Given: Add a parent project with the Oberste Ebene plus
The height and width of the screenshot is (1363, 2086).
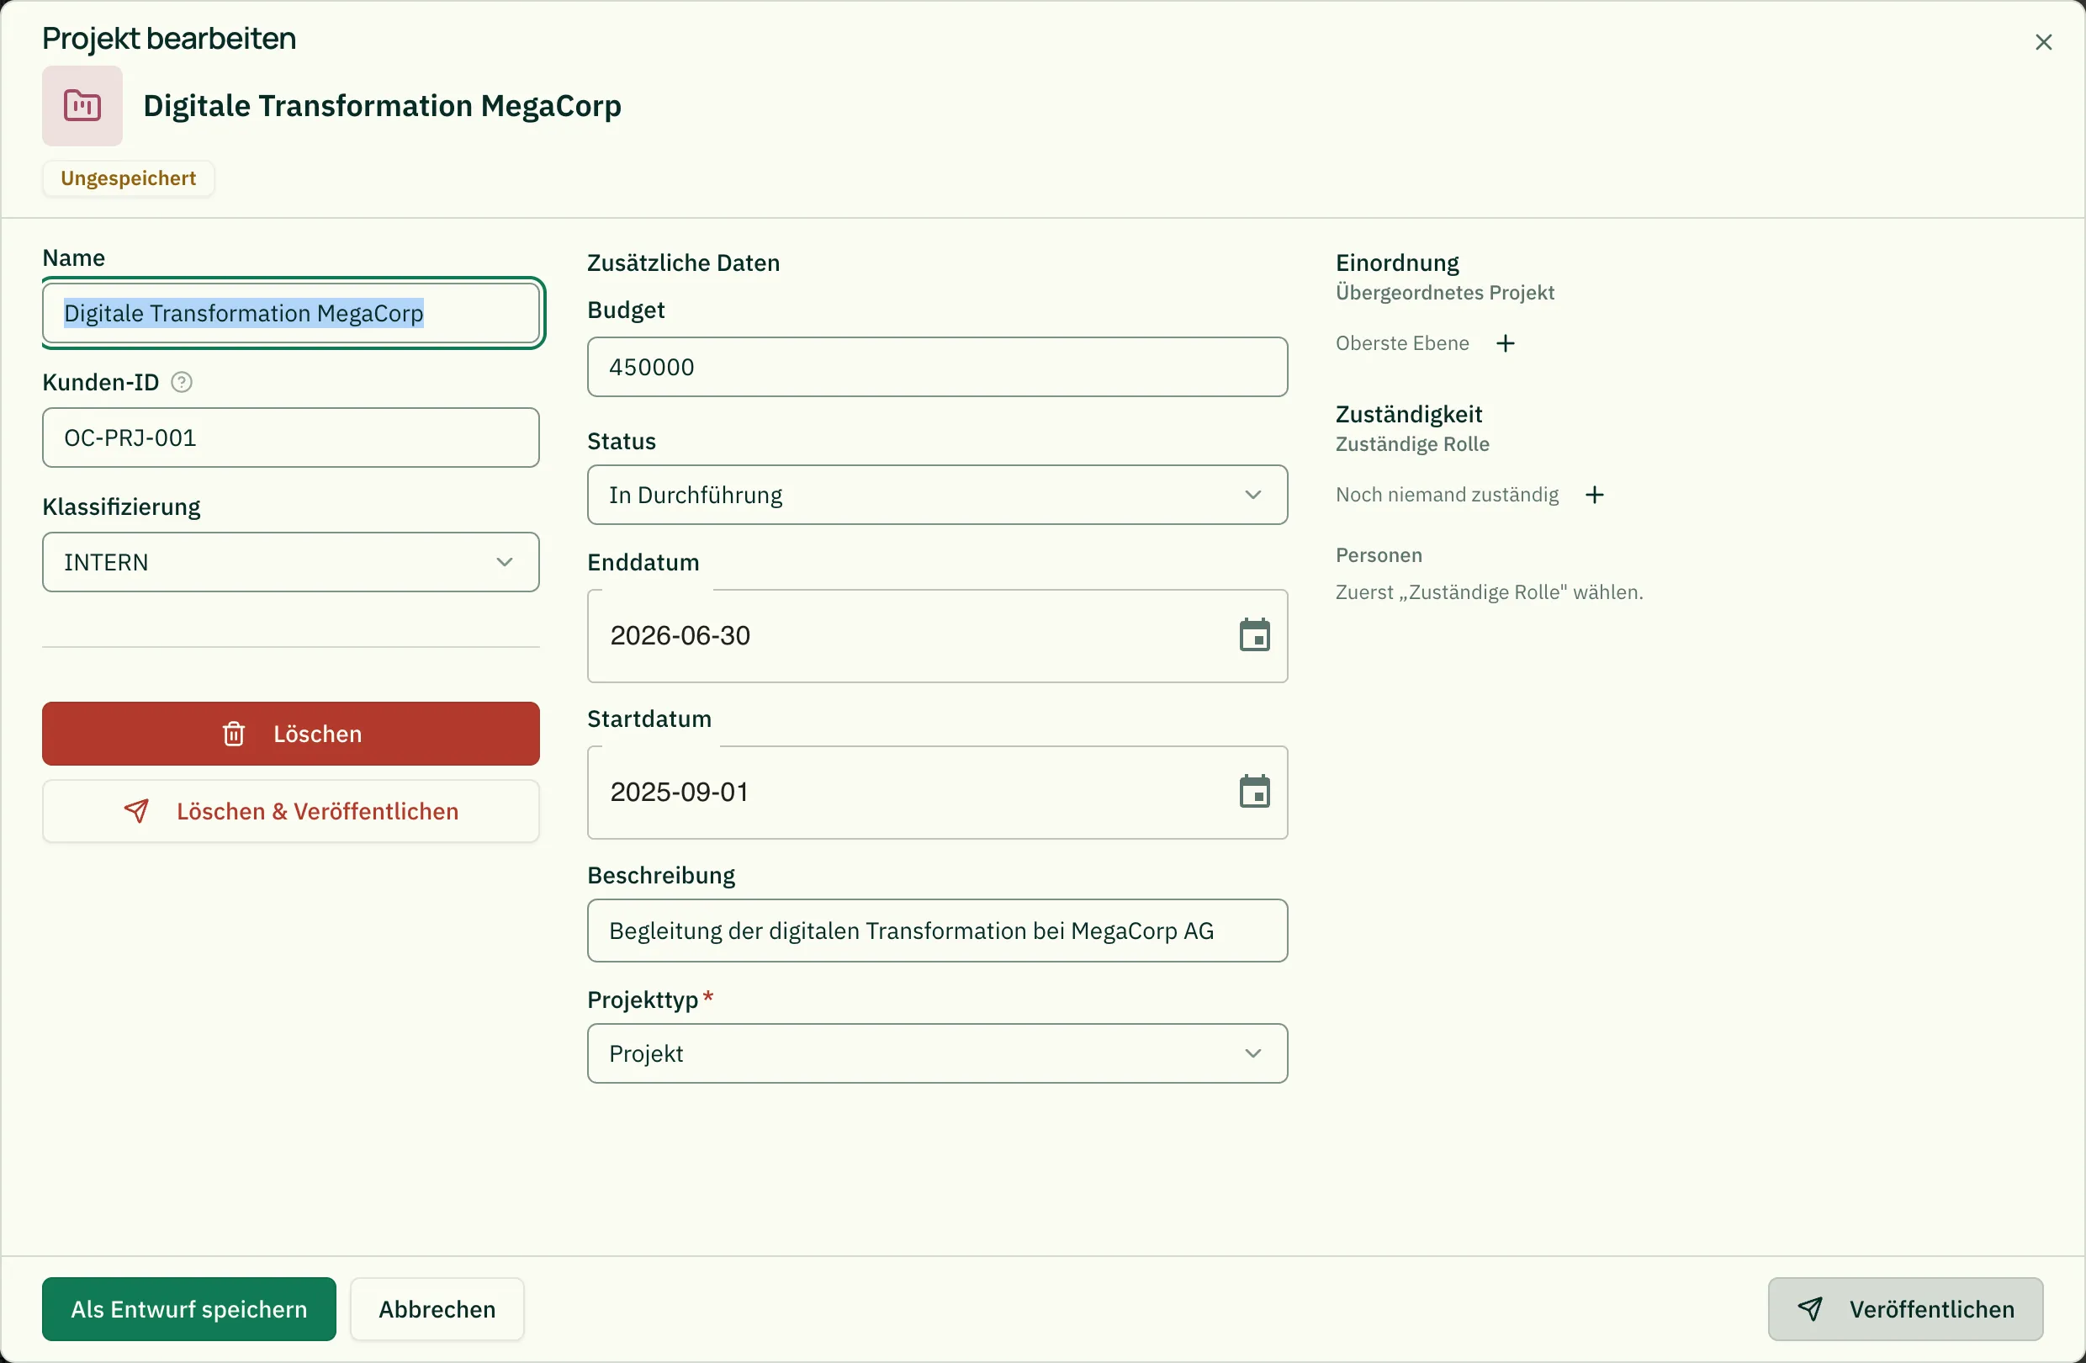Looking at the screenshot, I should click(1505, 343).
